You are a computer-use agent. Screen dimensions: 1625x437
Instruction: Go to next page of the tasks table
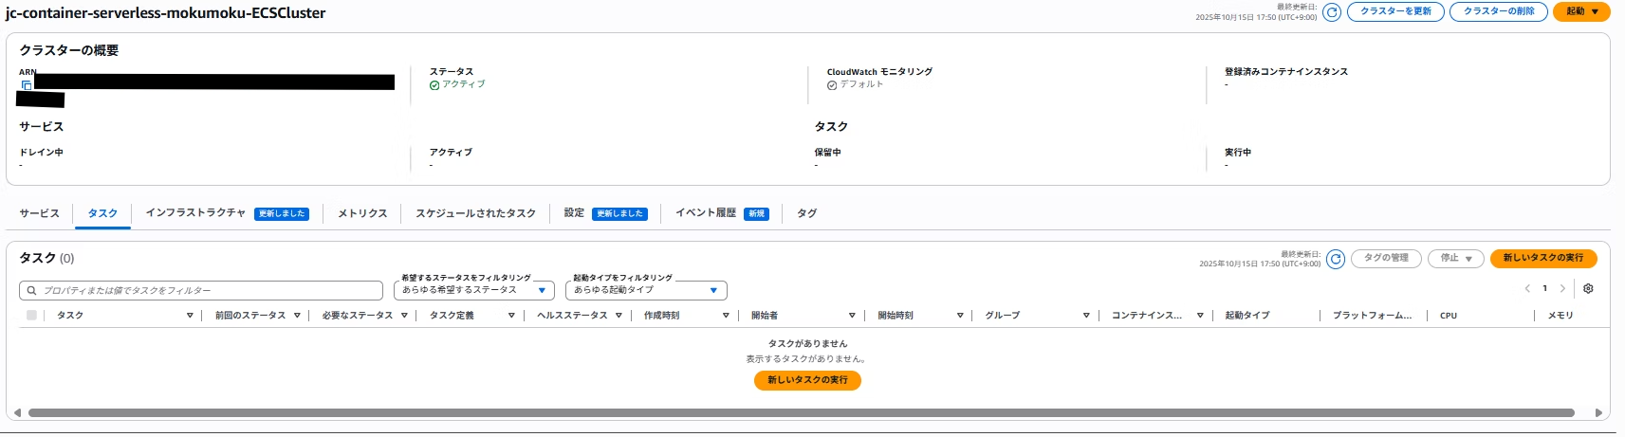tap(1562, 288)
